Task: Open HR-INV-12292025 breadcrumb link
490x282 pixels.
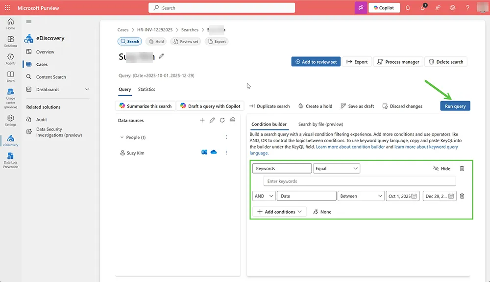Action: coord(155,30)
